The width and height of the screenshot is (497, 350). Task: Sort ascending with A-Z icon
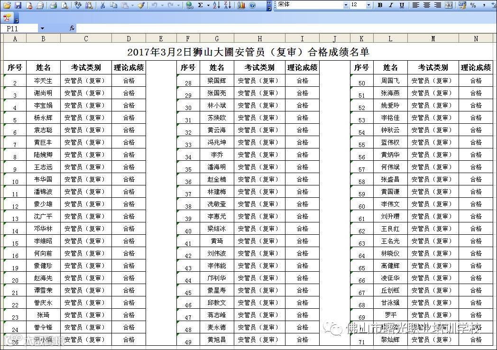216,5
